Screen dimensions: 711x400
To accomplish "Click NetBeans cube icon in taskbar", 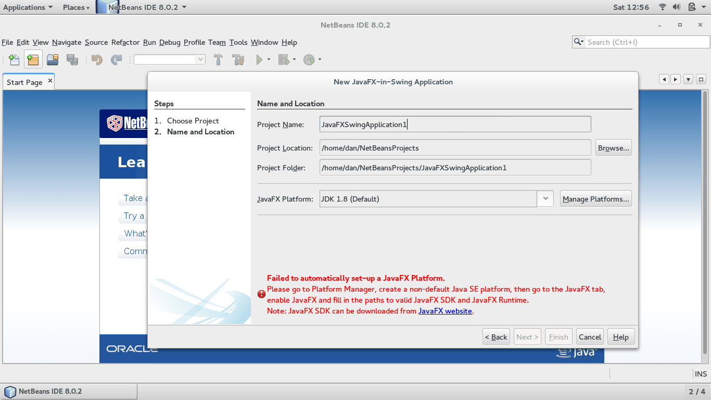I will point(10,391).
